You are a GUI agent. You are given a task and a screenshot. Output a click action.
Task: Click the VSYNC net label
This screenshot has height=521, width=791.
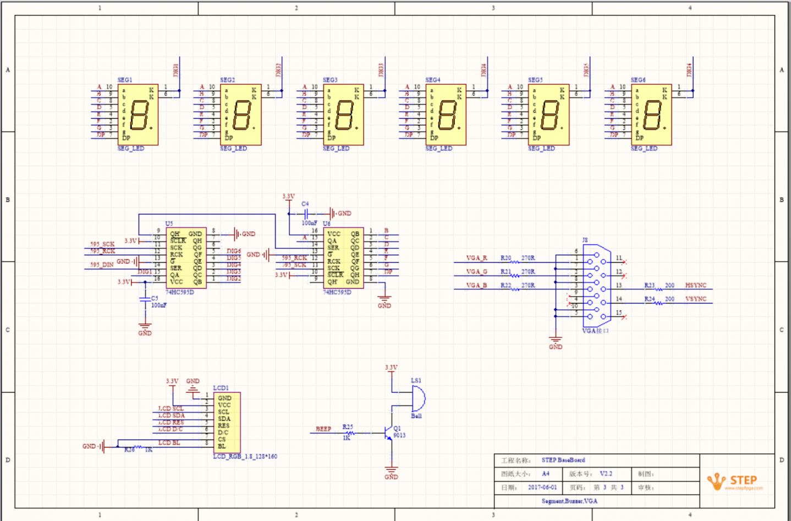click(696, 299)
